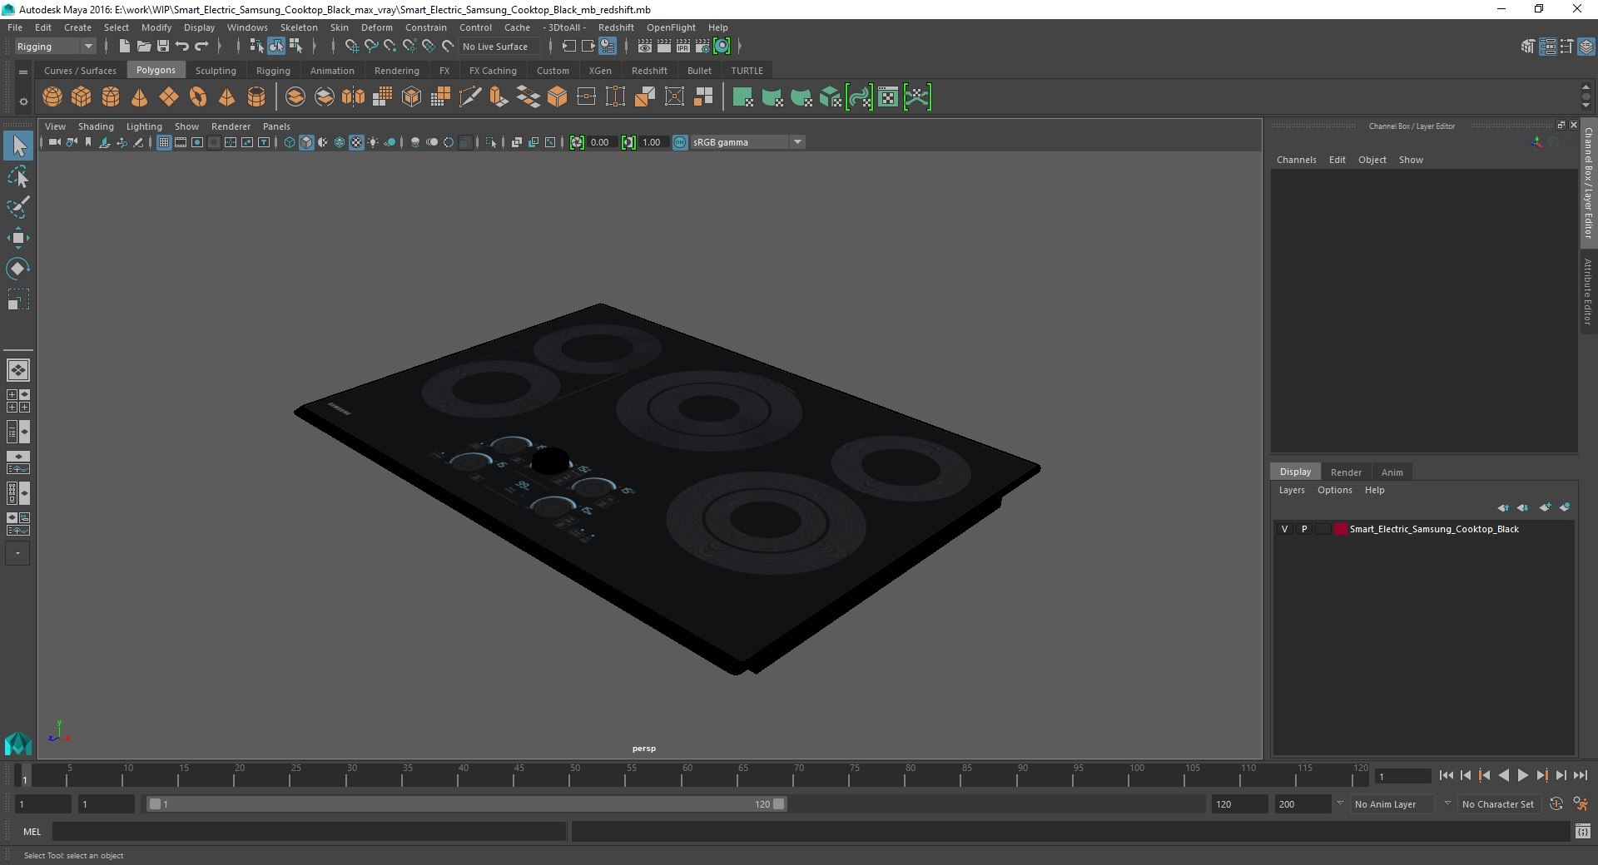
Task: Open the Layers menu in the layer editor
Action: click(1292, 490)
